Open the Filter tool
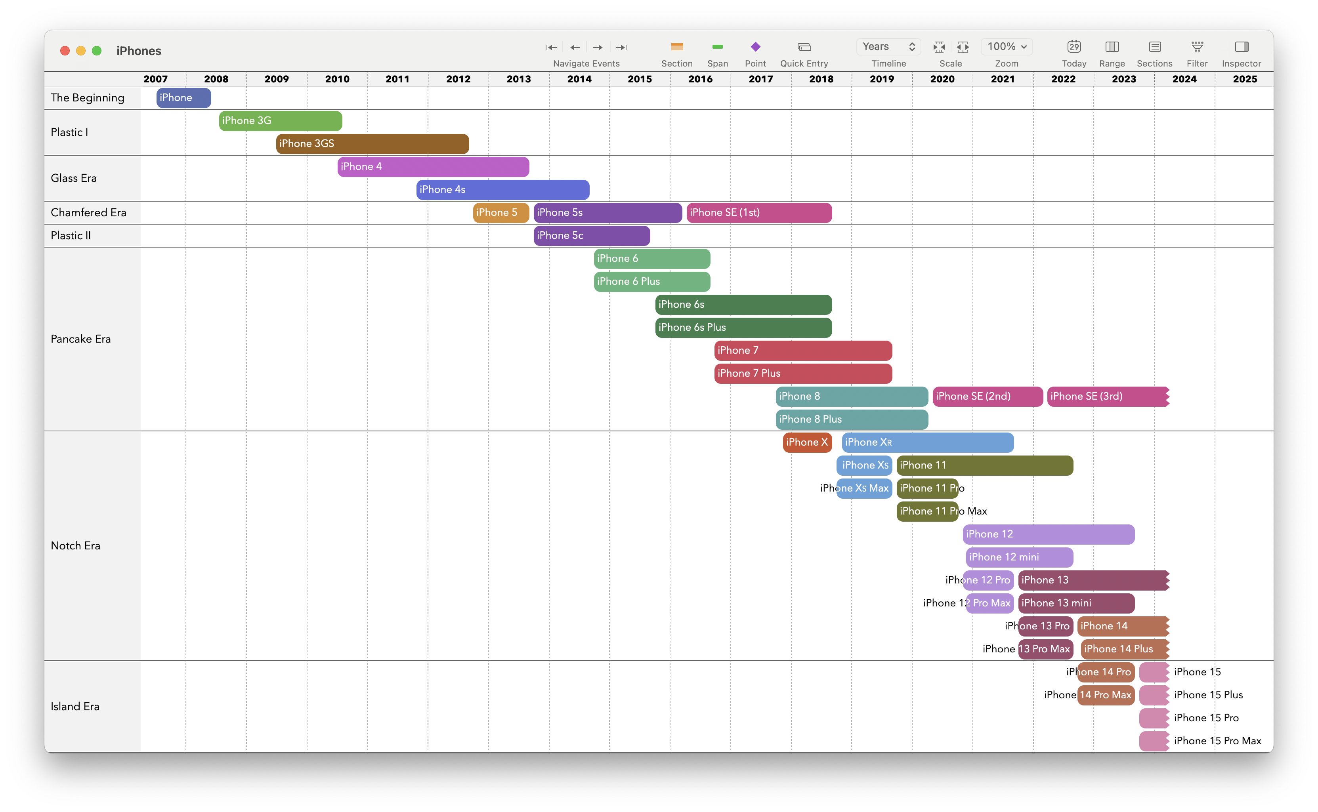Image resolution: width=1318 pixels, height=812 pixels. [1197, 47]
